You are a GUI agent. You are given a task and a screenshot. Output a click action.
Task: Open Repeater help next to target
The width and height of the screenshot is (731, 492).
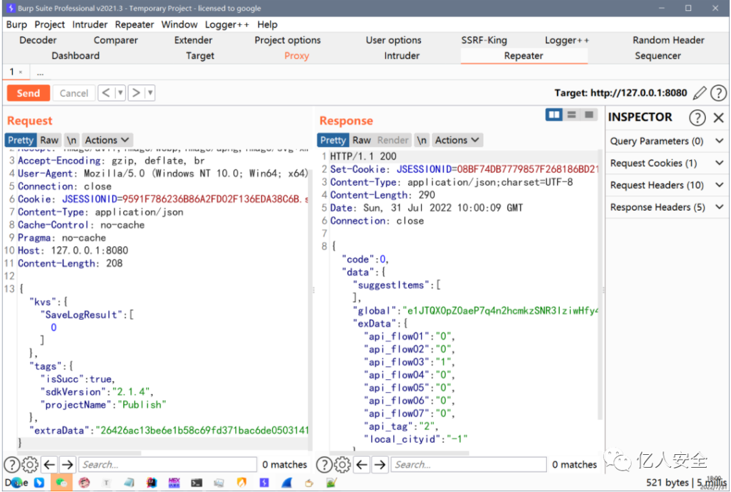coord(718,93)
